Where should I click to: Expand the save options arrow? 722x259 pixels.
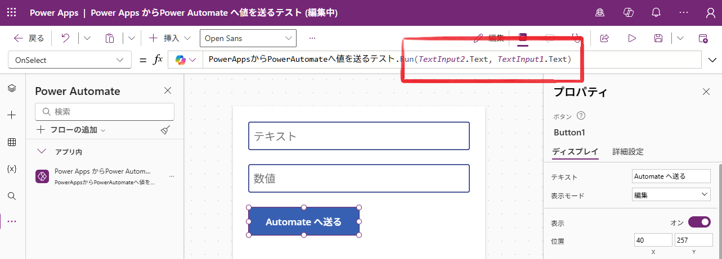tap(680, 38)
